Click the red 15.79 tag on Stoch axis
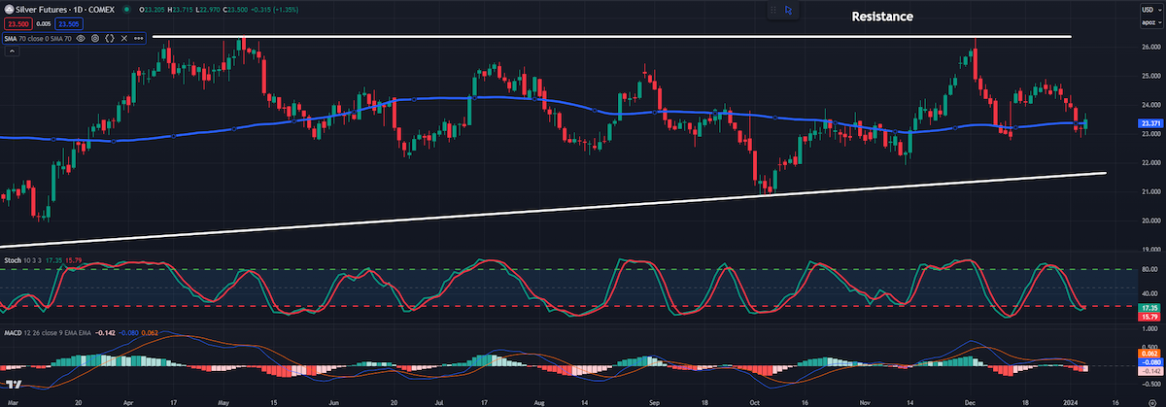Viewport: 1166px width, 407px height. (x=1149, y=317)
